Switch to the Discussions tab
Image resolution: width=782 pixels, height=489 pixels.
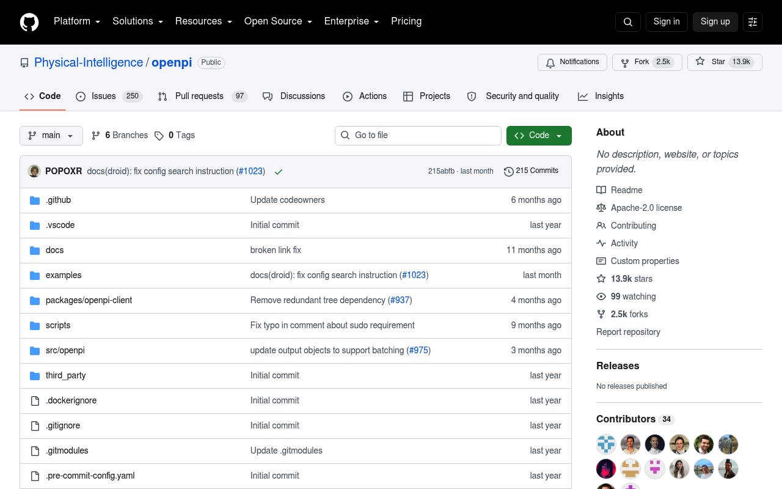pyautogui.click(x=294, y=96)
